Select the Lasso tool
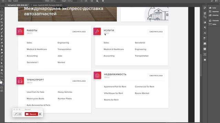The image size is (220, 123). tap(2, 15)
